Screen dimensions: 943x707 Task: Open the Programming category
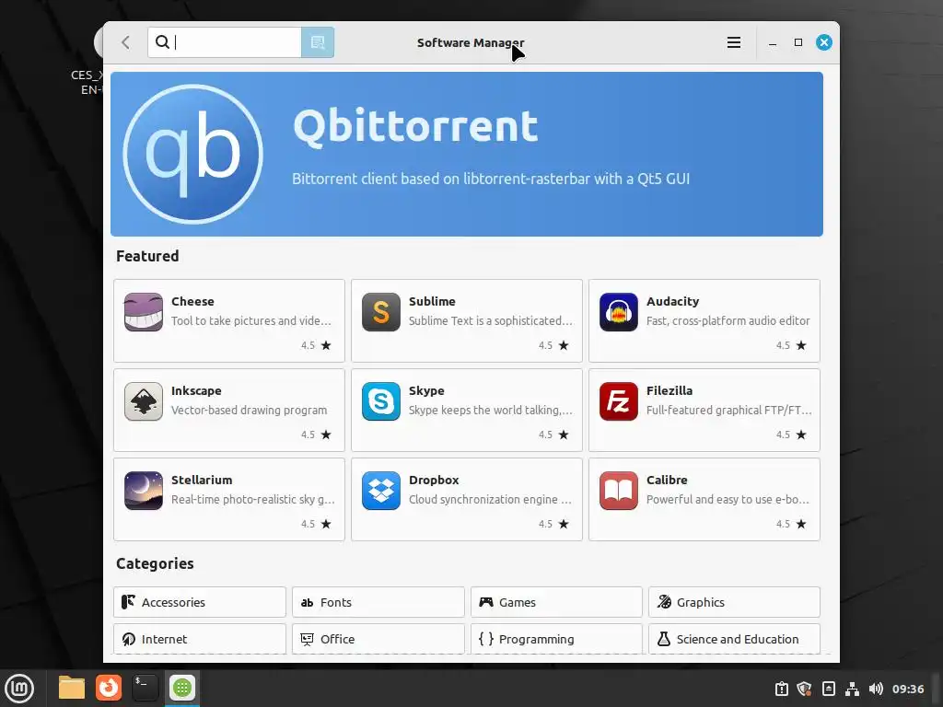[556, 639]
